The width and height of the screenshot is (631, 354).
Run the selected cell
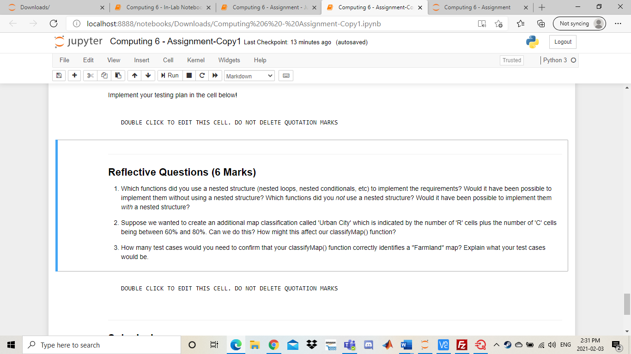pos(169,76)
